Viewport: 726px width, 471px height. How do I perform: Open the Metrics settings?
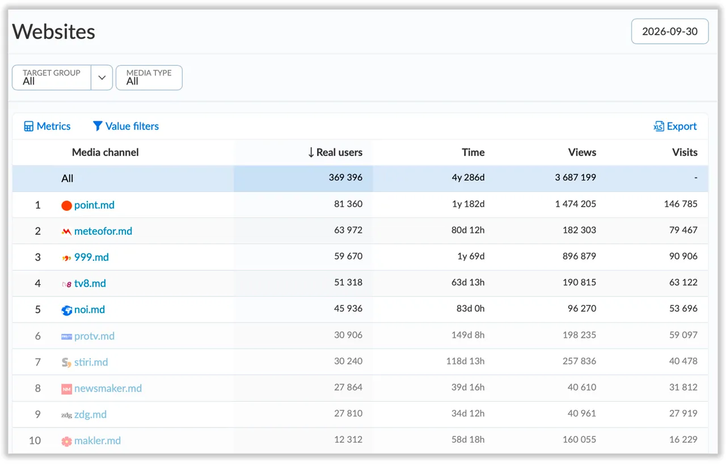pos(47,126)
